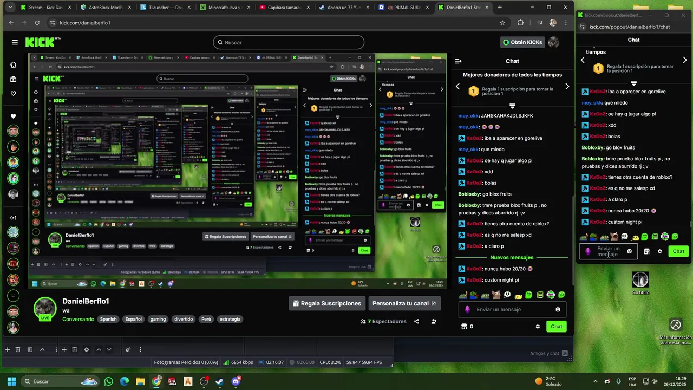Switch to AstroBlock ModPack tab
Image resolution: width=693 pixels, height=390 pixels.
pos(104,8)
